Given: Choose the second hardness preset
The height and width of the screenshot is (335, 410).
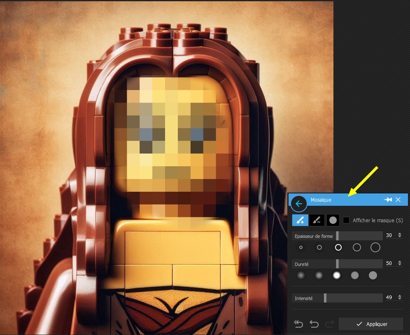Looking at the screenshot, I should pos(319,275).
